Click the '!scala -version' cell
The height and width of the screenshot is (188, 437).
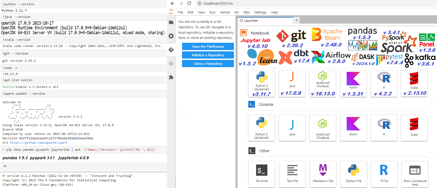(83, 40)
